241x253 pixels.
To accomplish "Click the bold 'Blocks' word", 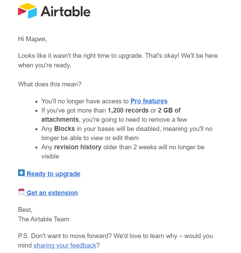I will pos(64,129).
